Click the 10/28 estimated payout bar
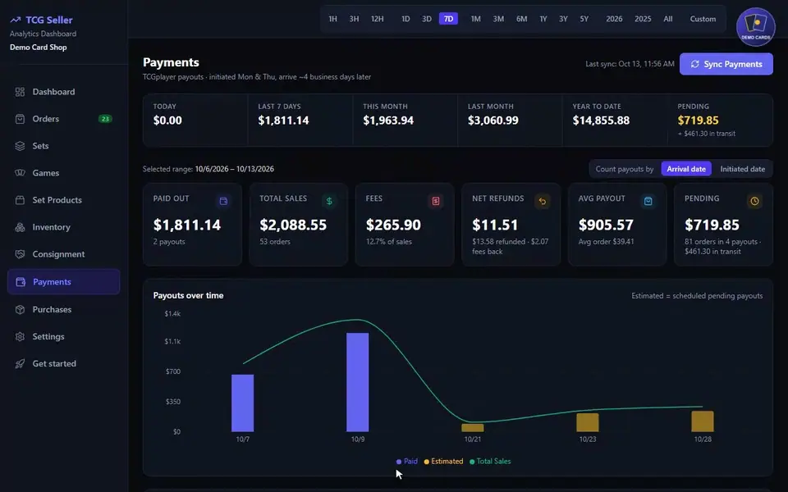The width and height of the screenshot is (788, 492). coord(703,421)
